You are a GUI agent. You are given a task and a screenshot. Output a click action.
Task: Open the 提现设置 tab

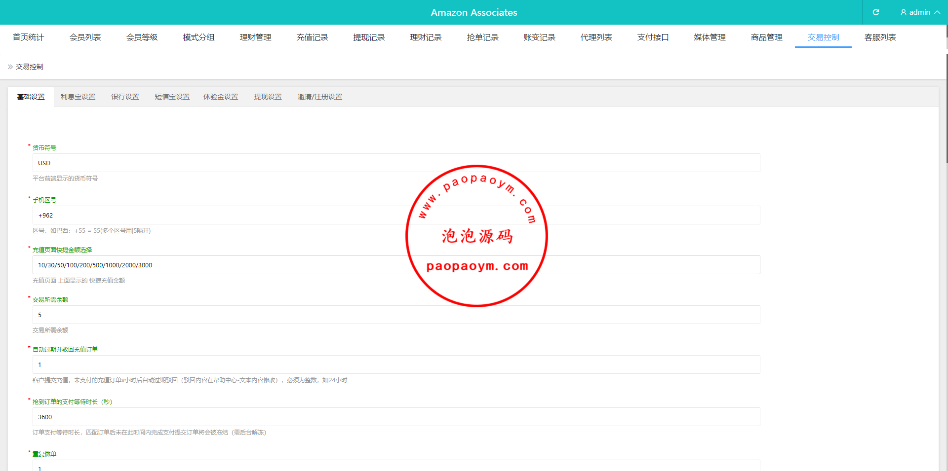pyautogui.click(x=268, y=97)
